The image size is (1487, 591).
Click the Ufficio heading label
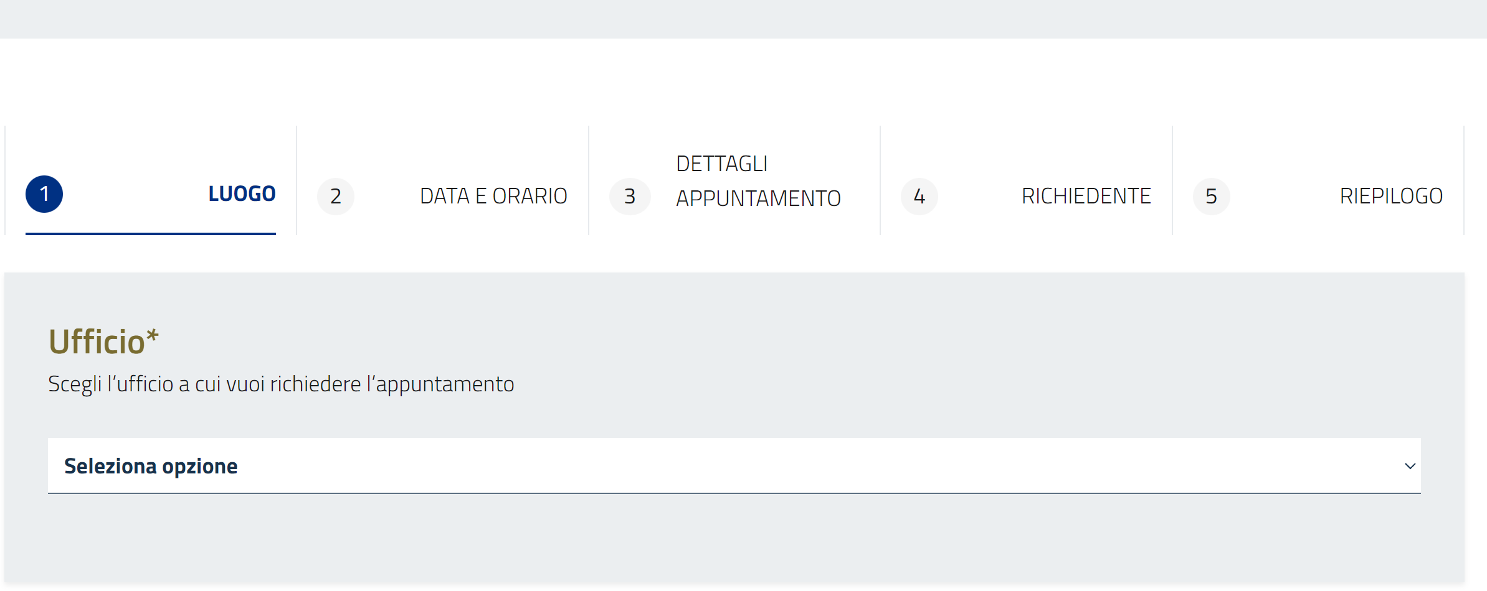point(97,342)
